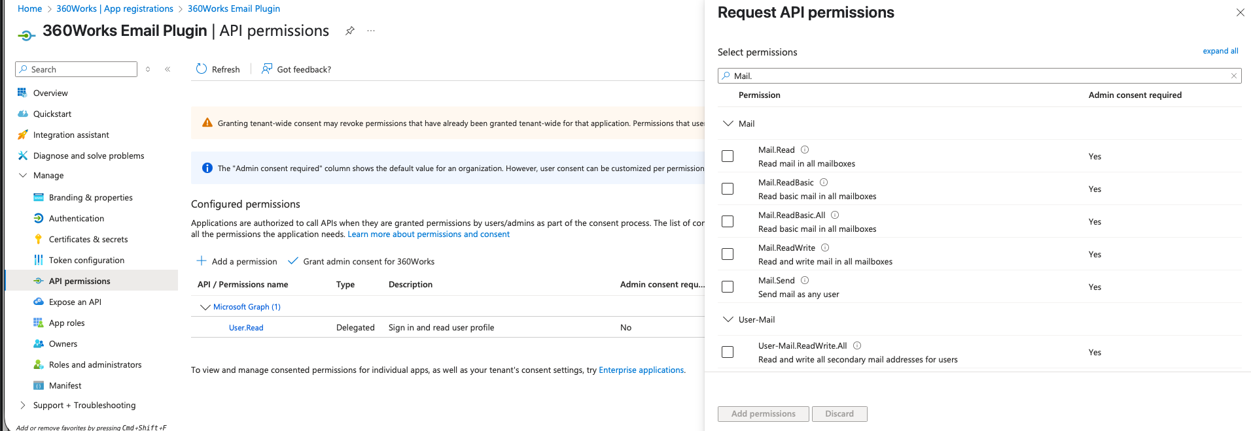Click the Quickstart cloud icon

point(22,114)
